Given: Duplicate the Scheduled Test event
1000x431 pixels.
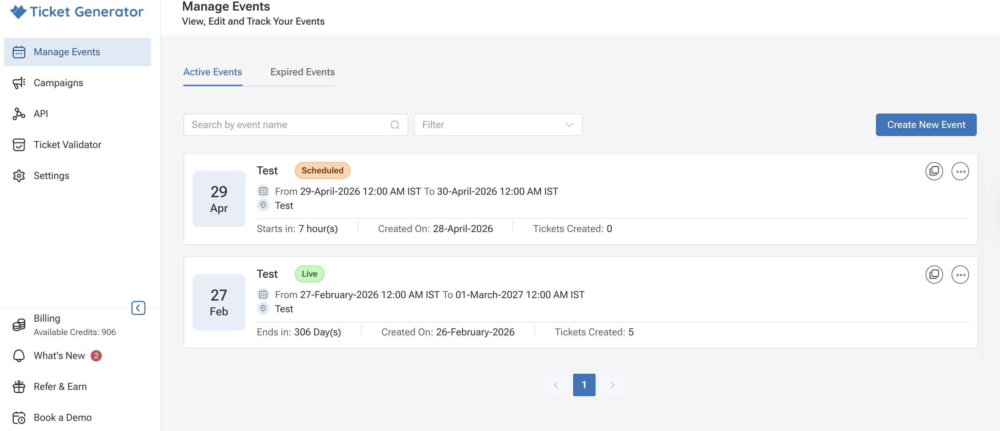Looking at the screenshot, I should 934,171.
